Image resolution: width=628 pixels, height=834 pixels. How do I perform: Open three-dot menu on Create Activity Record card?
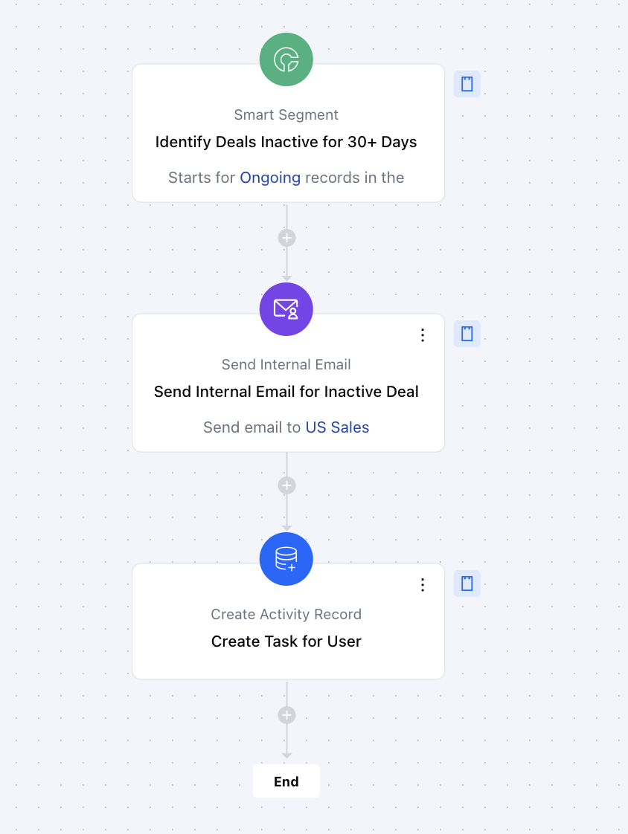(423, 585)
